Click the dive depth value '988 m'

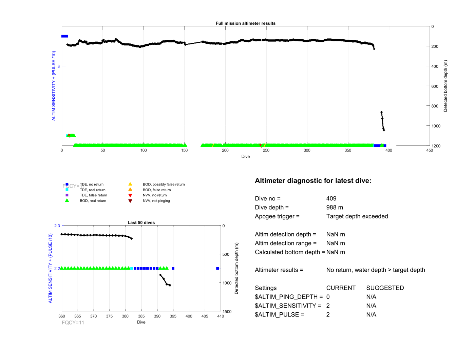[x=335, y=208]
